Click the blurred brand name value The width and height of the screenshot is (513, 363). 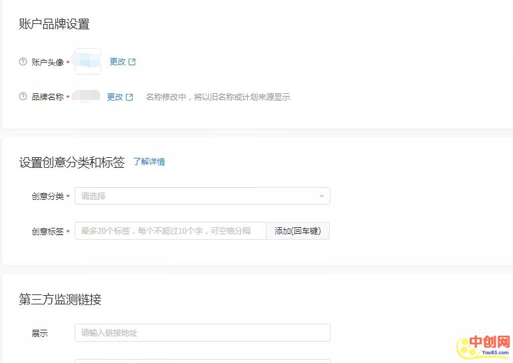pyautogui.click(x=86, y=97)
